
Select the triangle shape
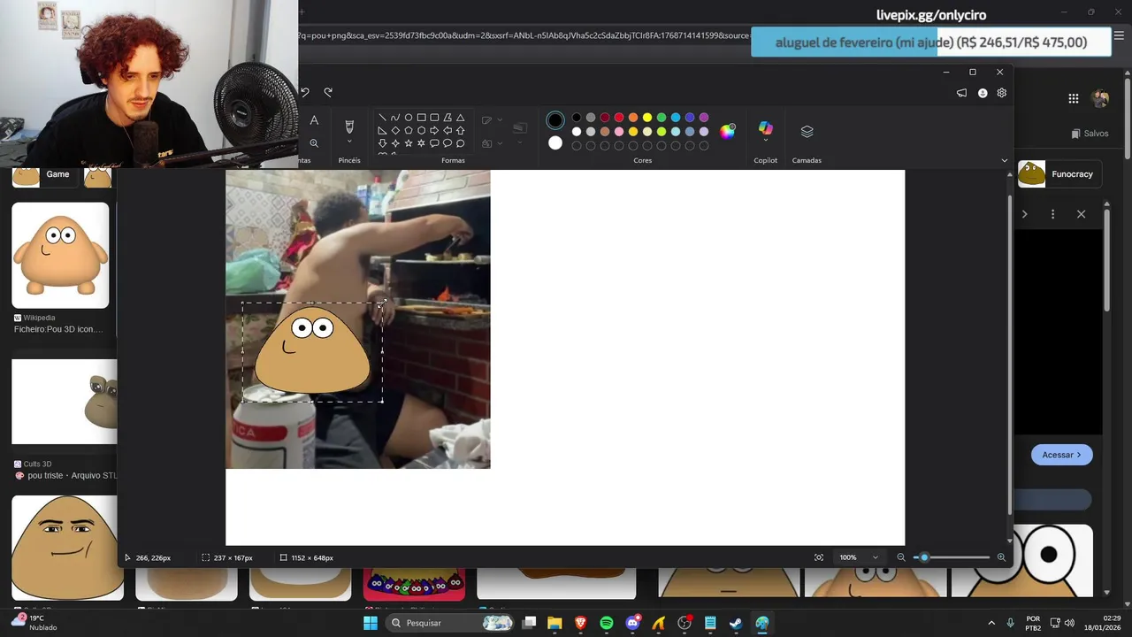click(460, 118)
